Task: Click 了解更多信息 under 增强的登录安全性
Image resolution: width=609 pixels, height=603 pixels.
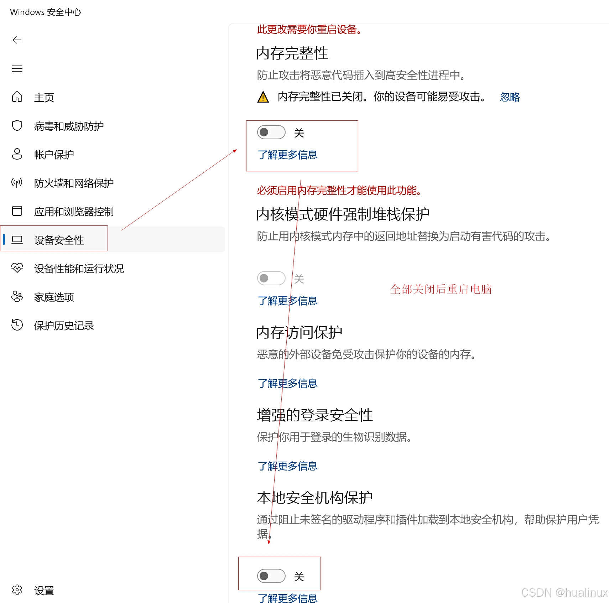Action: tap(287, 466)
